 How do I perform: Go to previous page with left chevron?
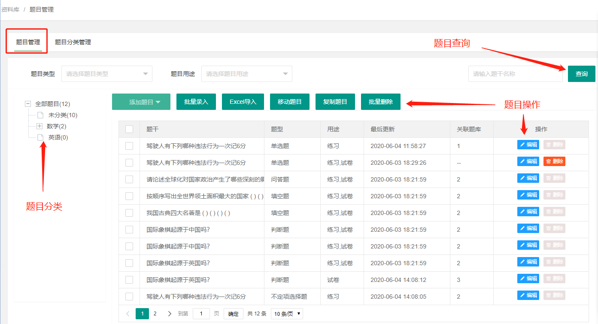click(x=128, y=314)
